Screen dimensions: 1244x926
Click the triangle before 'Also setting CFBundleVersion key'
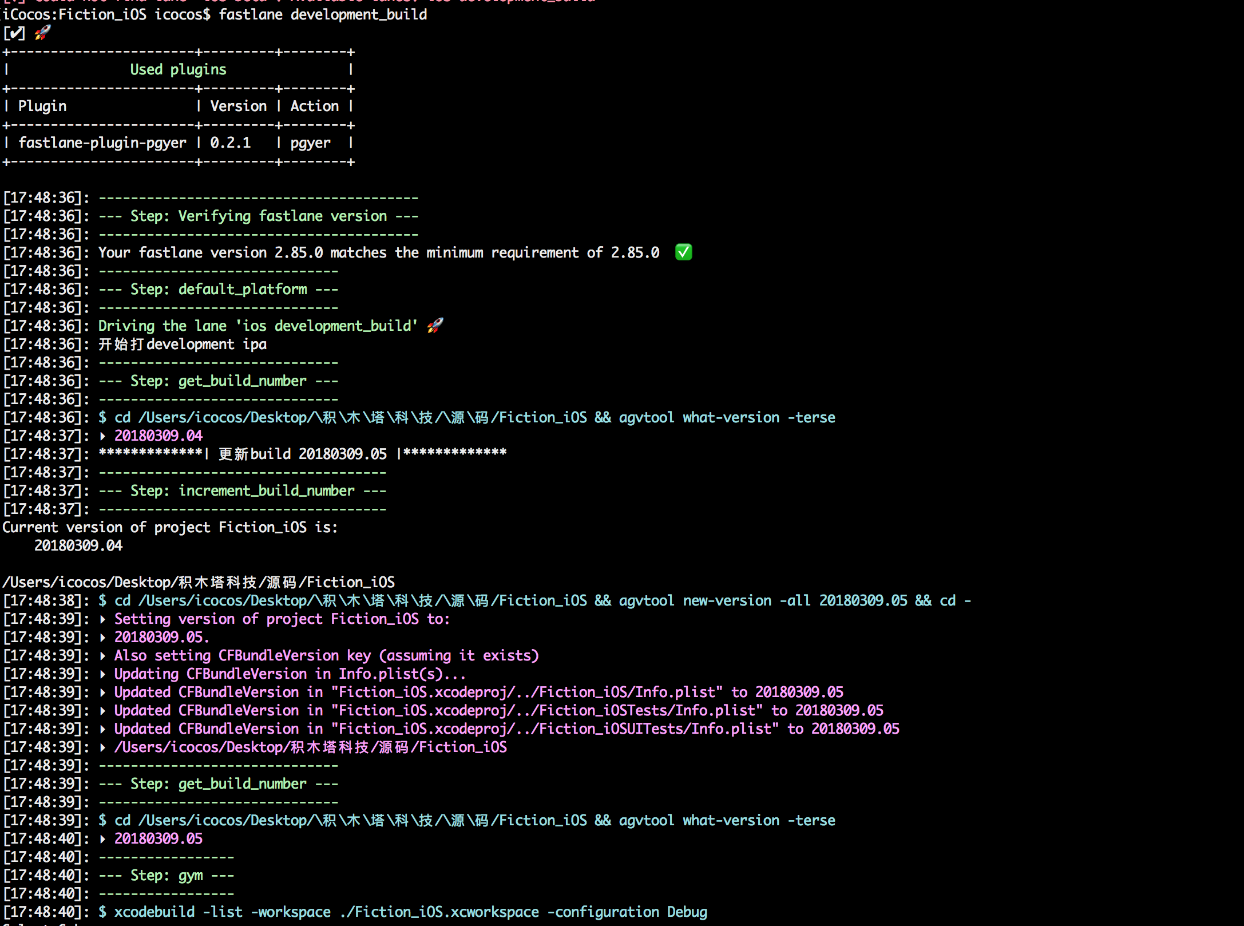[x=103, y=656]
